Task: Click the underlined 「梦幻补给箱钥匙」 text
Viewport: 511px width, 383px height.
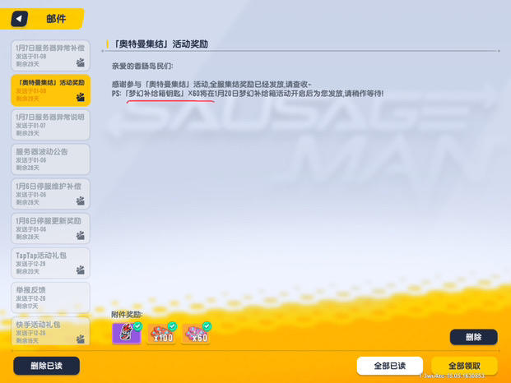Action: point(156,94)
